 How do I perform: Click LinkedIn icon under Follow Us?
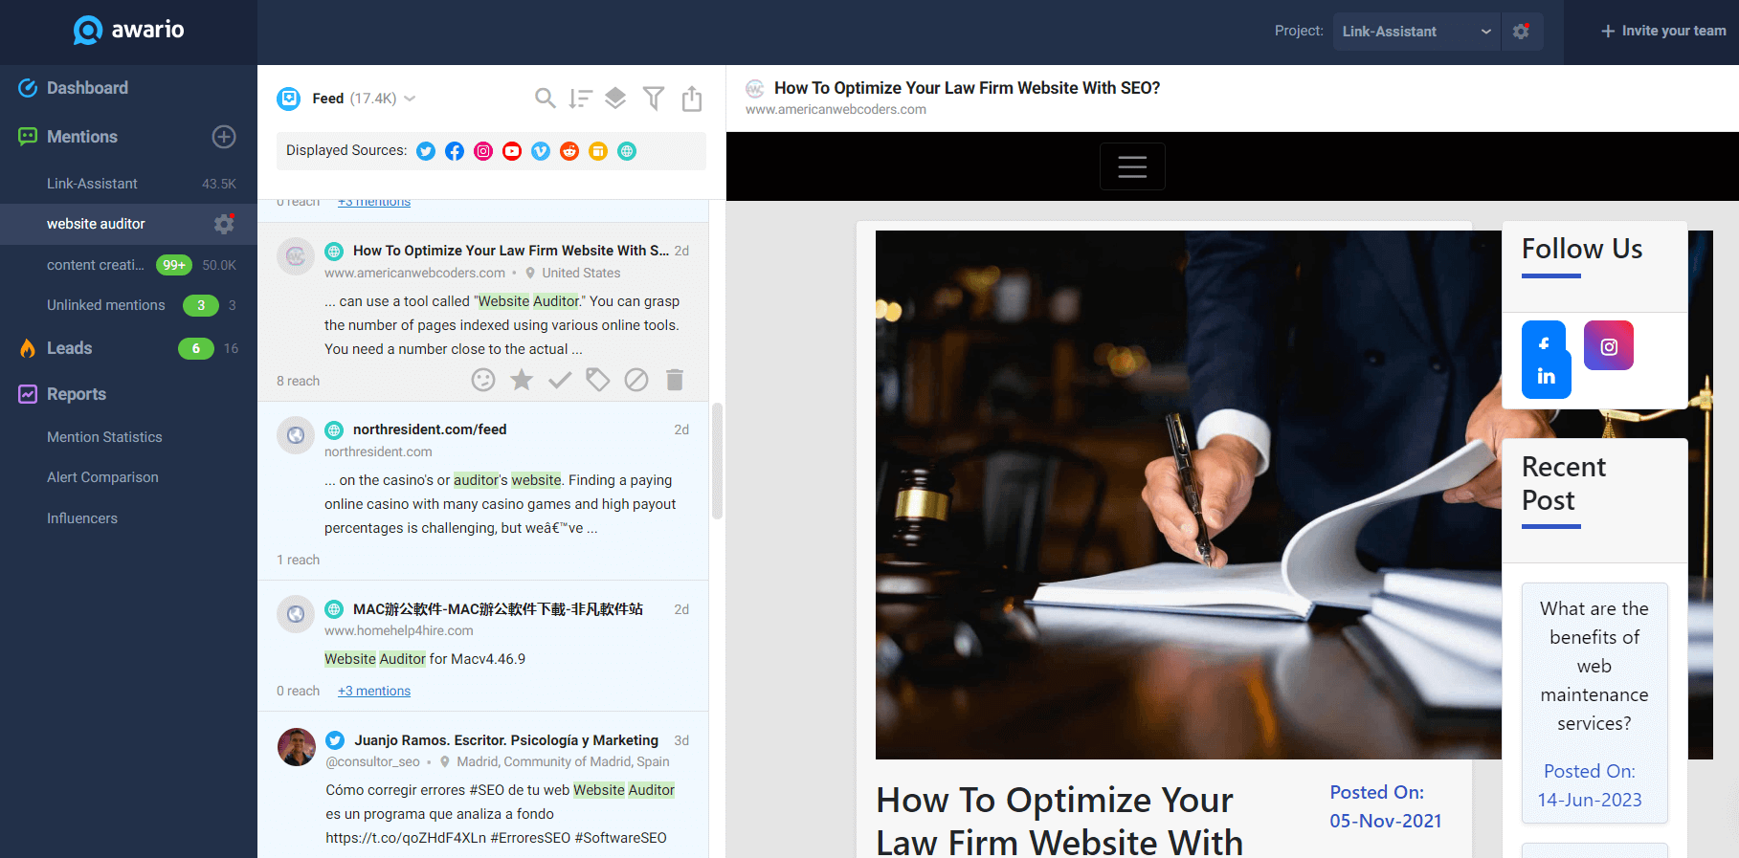[1547, 376]
